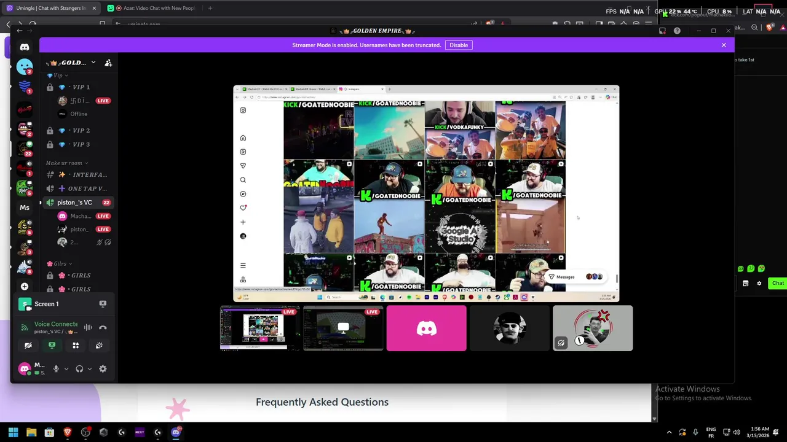The width and height of the screenshot is (787, 442).
Task: Click green Chat button in background window
Action: (x=778, y=283)
